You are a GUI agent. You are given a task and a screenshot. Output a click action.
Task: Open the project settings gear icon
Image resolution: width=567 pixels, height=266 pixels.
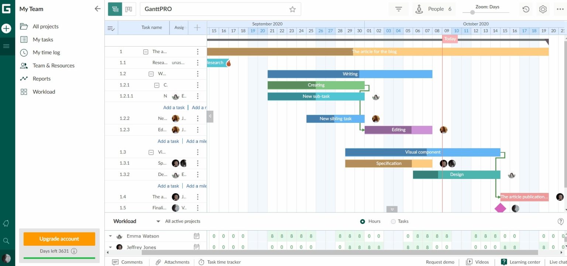[543, 8]
